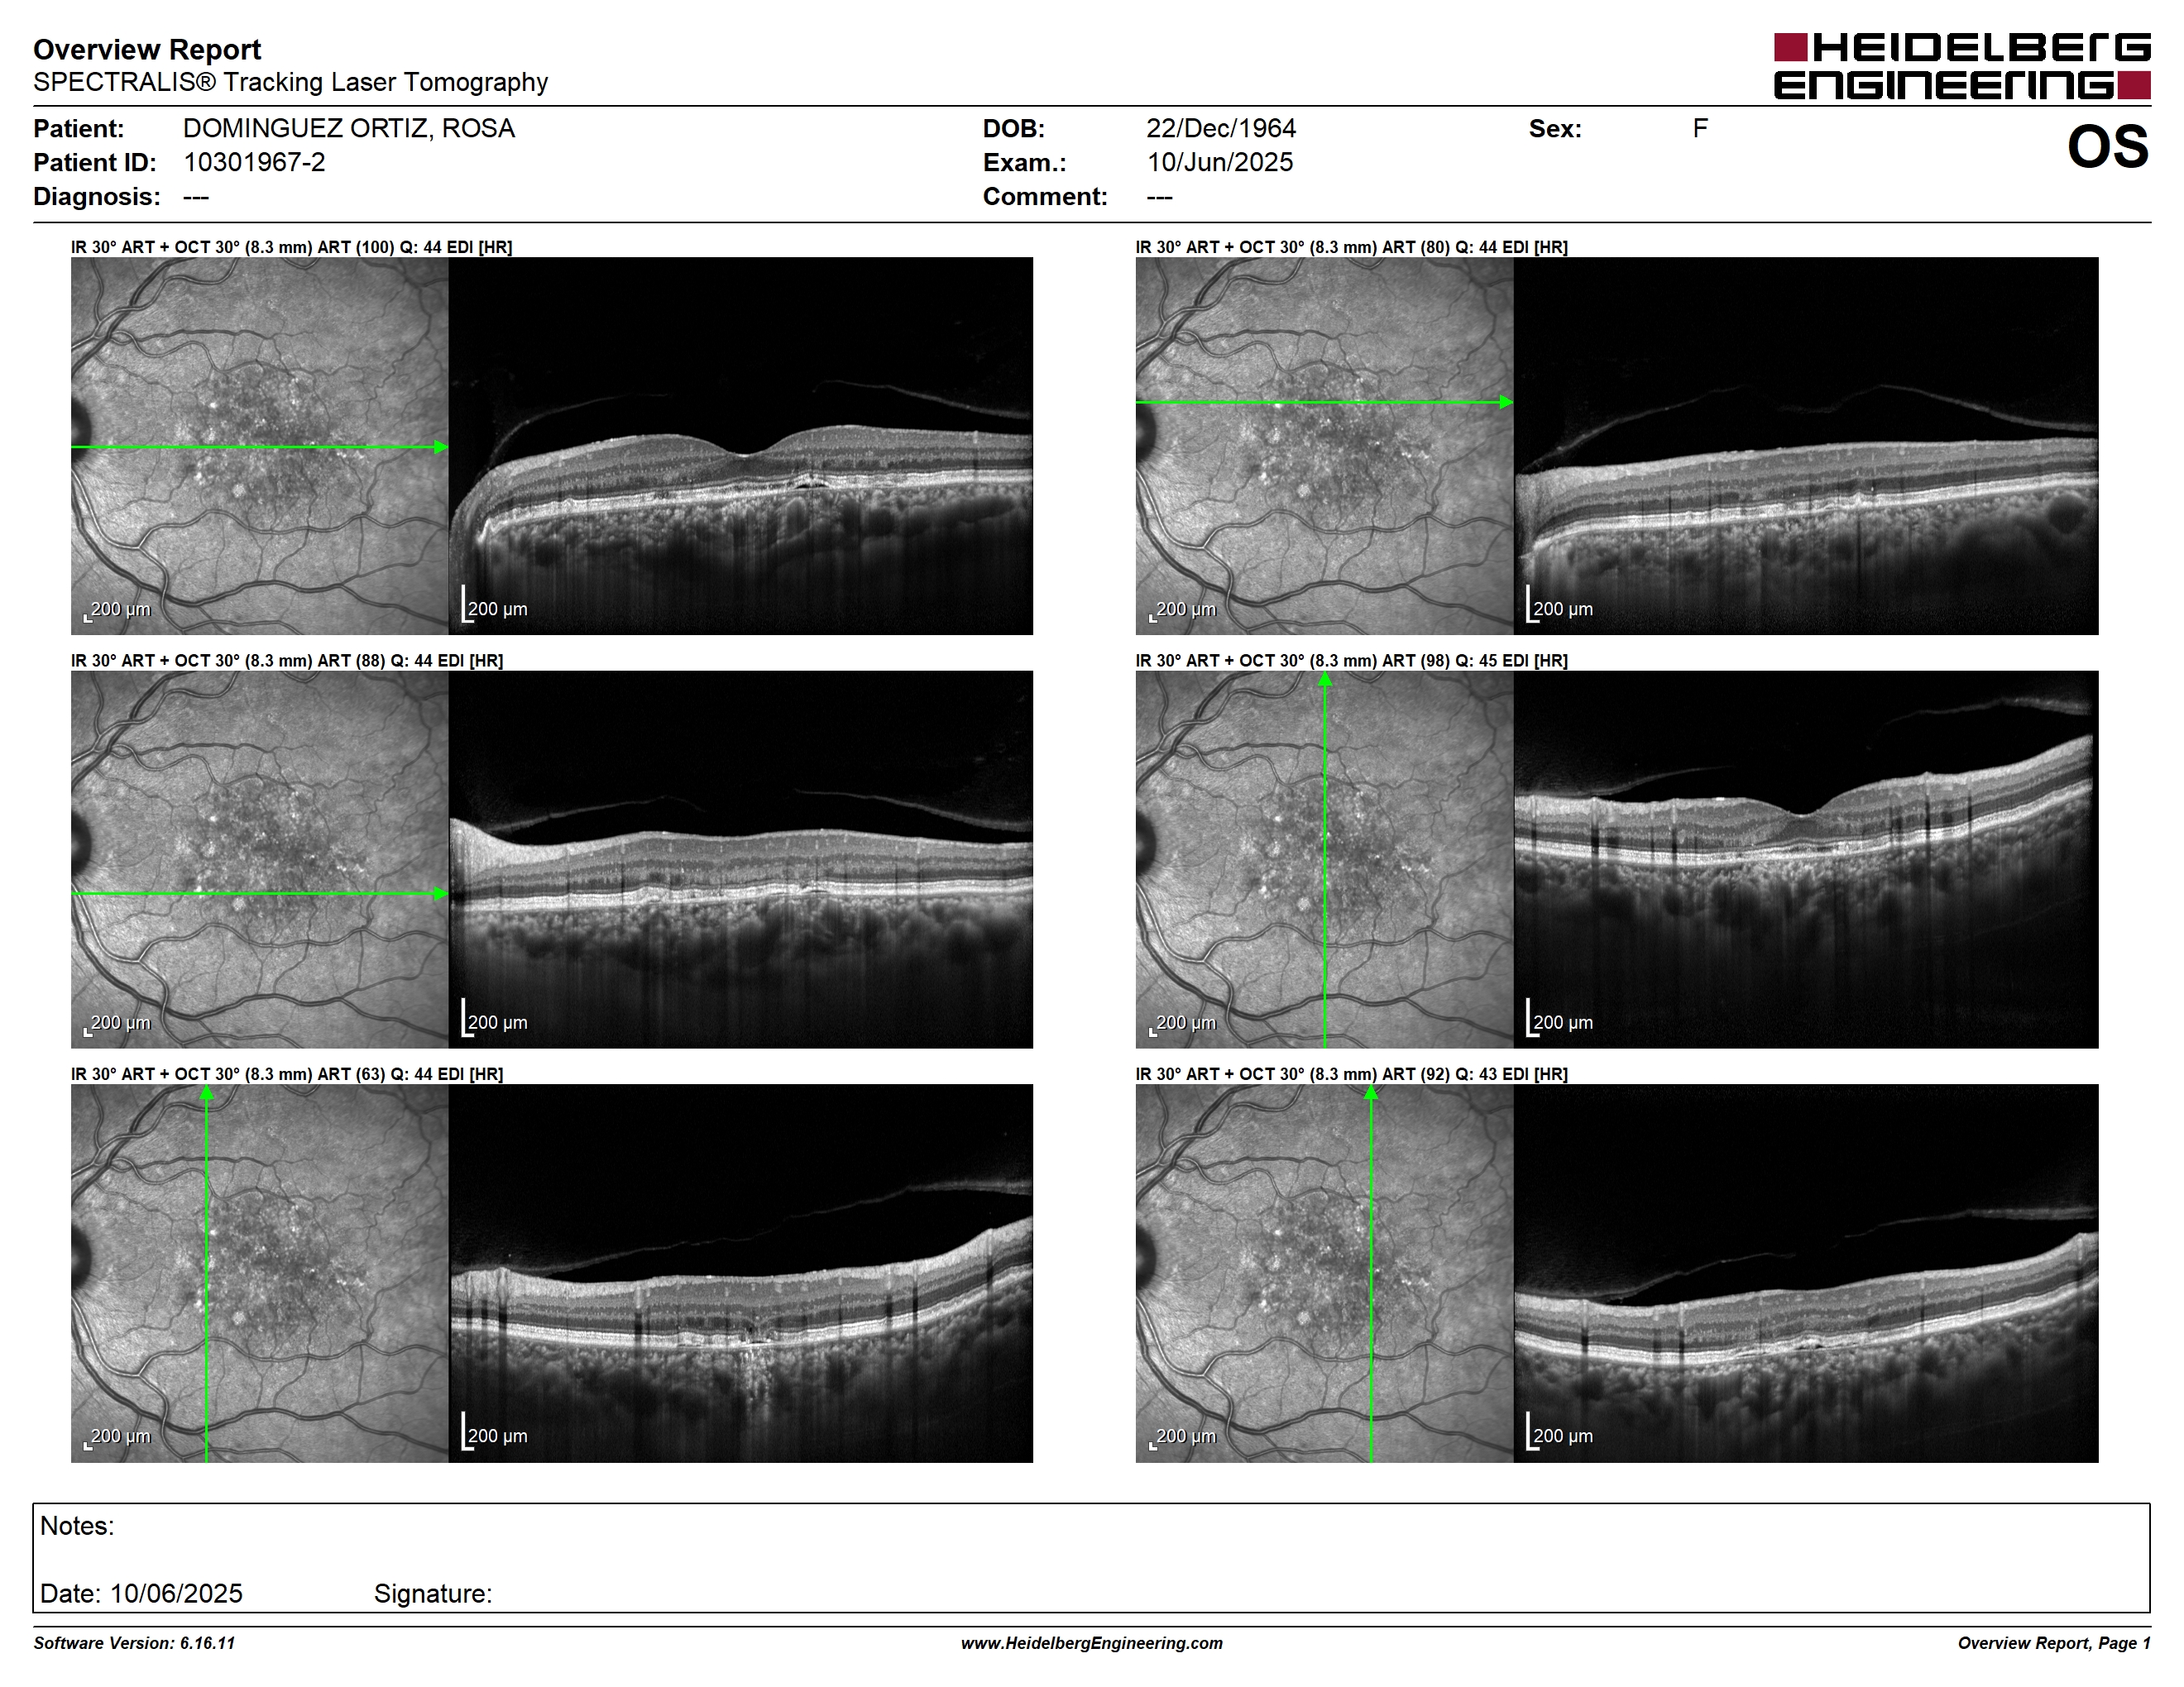The height and width of the screenshot is (1687, 2184).
Task: Select patient ID 10301967-2
Action: point(254,162)
